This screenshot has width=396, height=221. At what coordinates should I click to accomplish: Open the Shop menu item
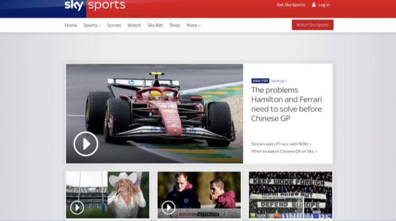click(175, 25)
